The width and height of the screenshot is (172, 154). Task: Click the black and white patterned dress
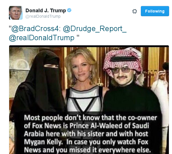coord(84,99)
